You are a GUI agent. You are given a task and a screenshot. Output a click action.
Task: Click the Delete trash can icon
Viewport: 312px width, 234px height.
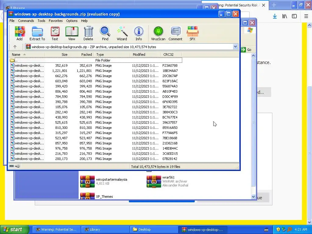coord(88,33)
